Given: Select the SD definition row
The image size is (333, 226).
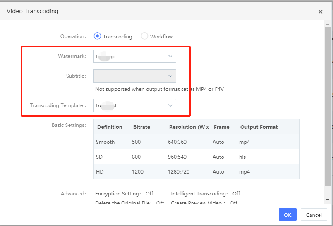Looking at the screenshot, I should (196, 157).
